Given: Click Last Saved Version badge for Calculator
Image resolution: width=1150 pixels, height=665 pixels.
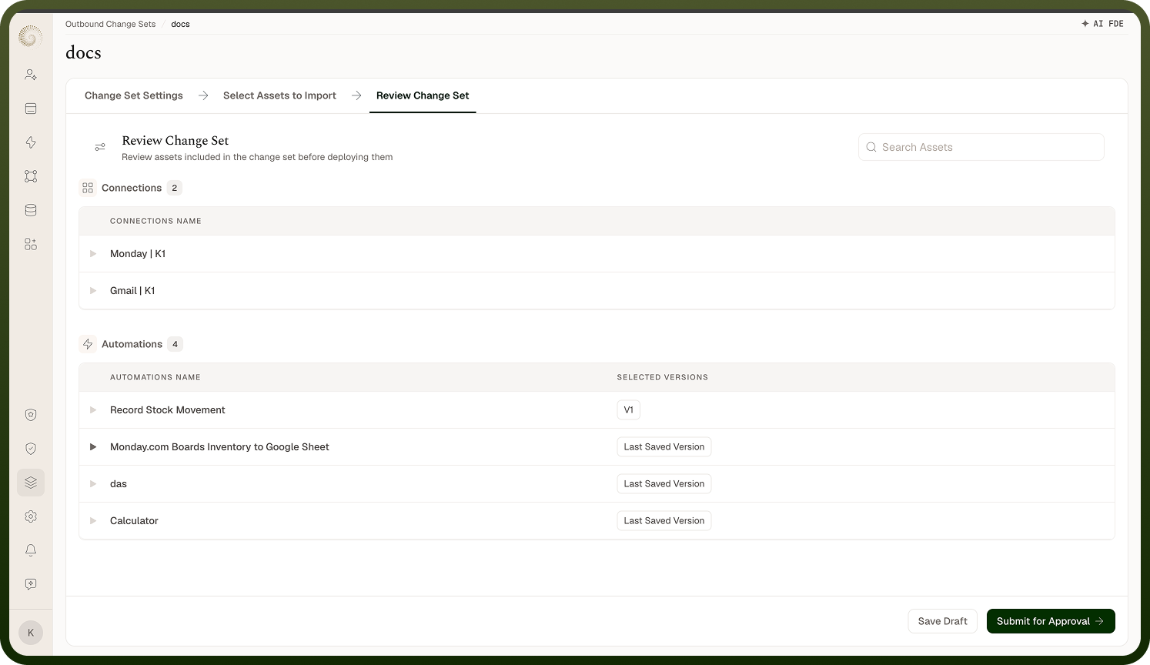Looking at the screenshot, I should pos(664,521).
